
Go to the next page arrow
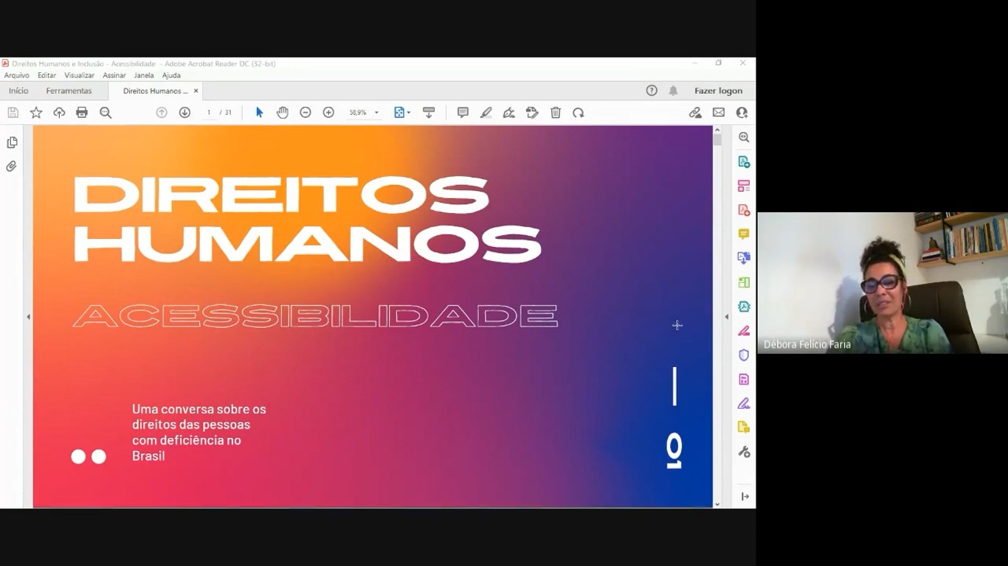pos(184,113)
